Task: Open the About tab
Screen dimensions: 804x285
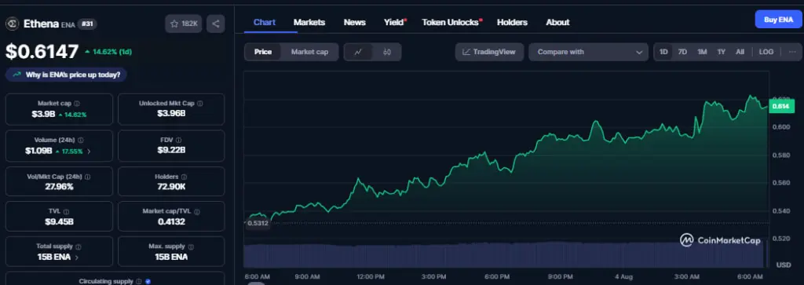Action: [557, 22]
